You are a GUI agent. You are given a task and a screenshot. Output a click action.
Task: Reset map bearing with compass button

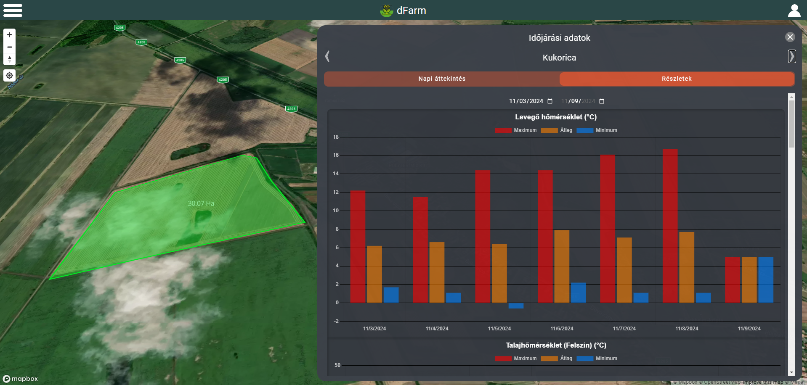pos(10,59)
